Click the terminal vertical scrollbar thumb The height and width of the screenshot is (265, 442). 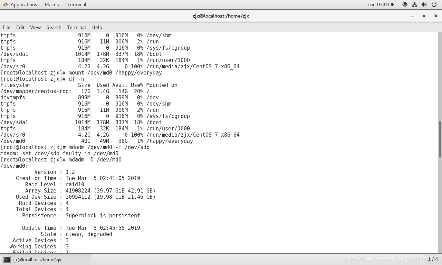click(x=440, y=139)
